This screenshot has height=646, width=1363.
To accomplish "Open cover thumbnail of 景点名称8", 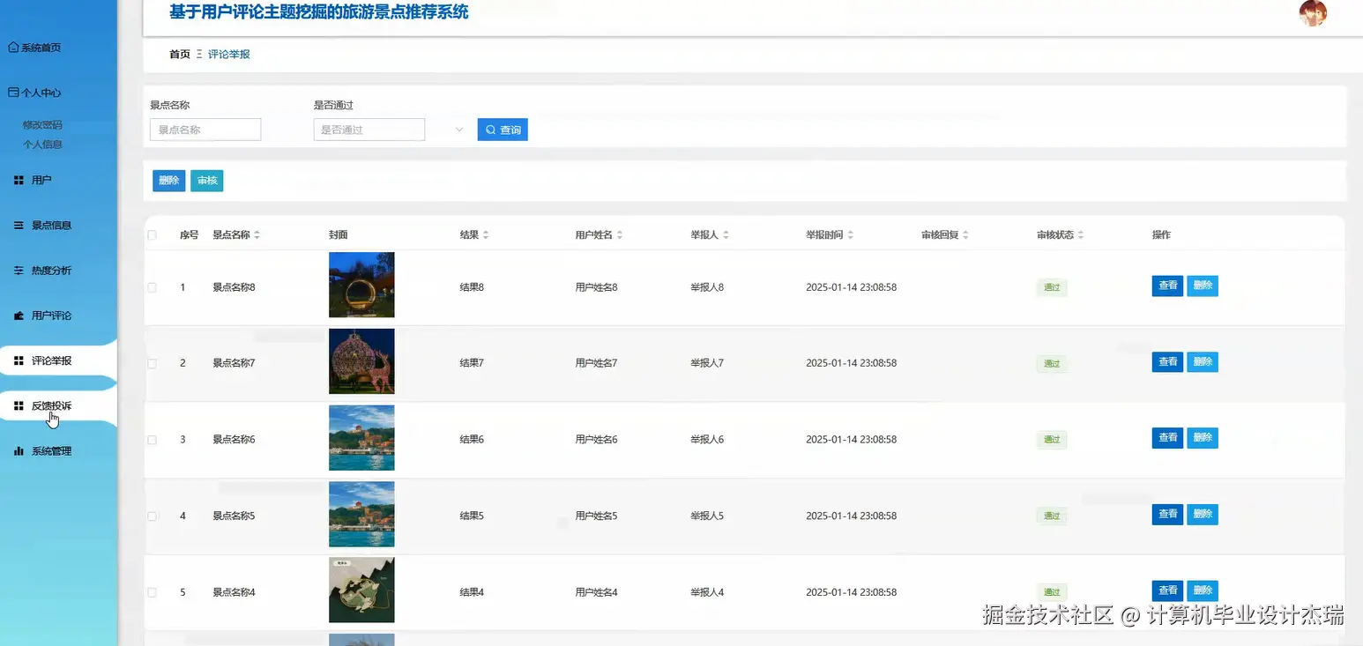I will point(361,285).
